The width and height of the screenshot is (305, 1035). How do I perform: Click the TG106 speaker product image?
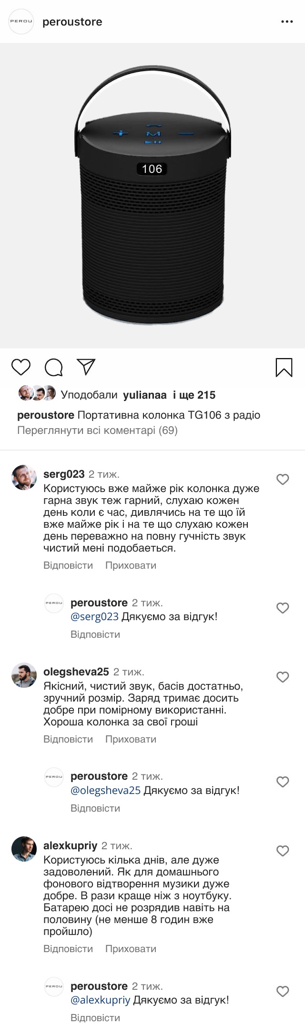(152, 195)
